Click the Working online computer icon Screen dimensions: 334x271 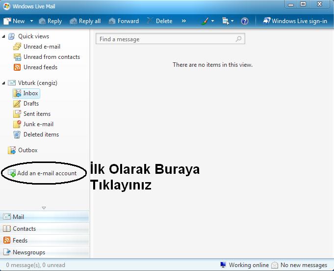point(223,265)
